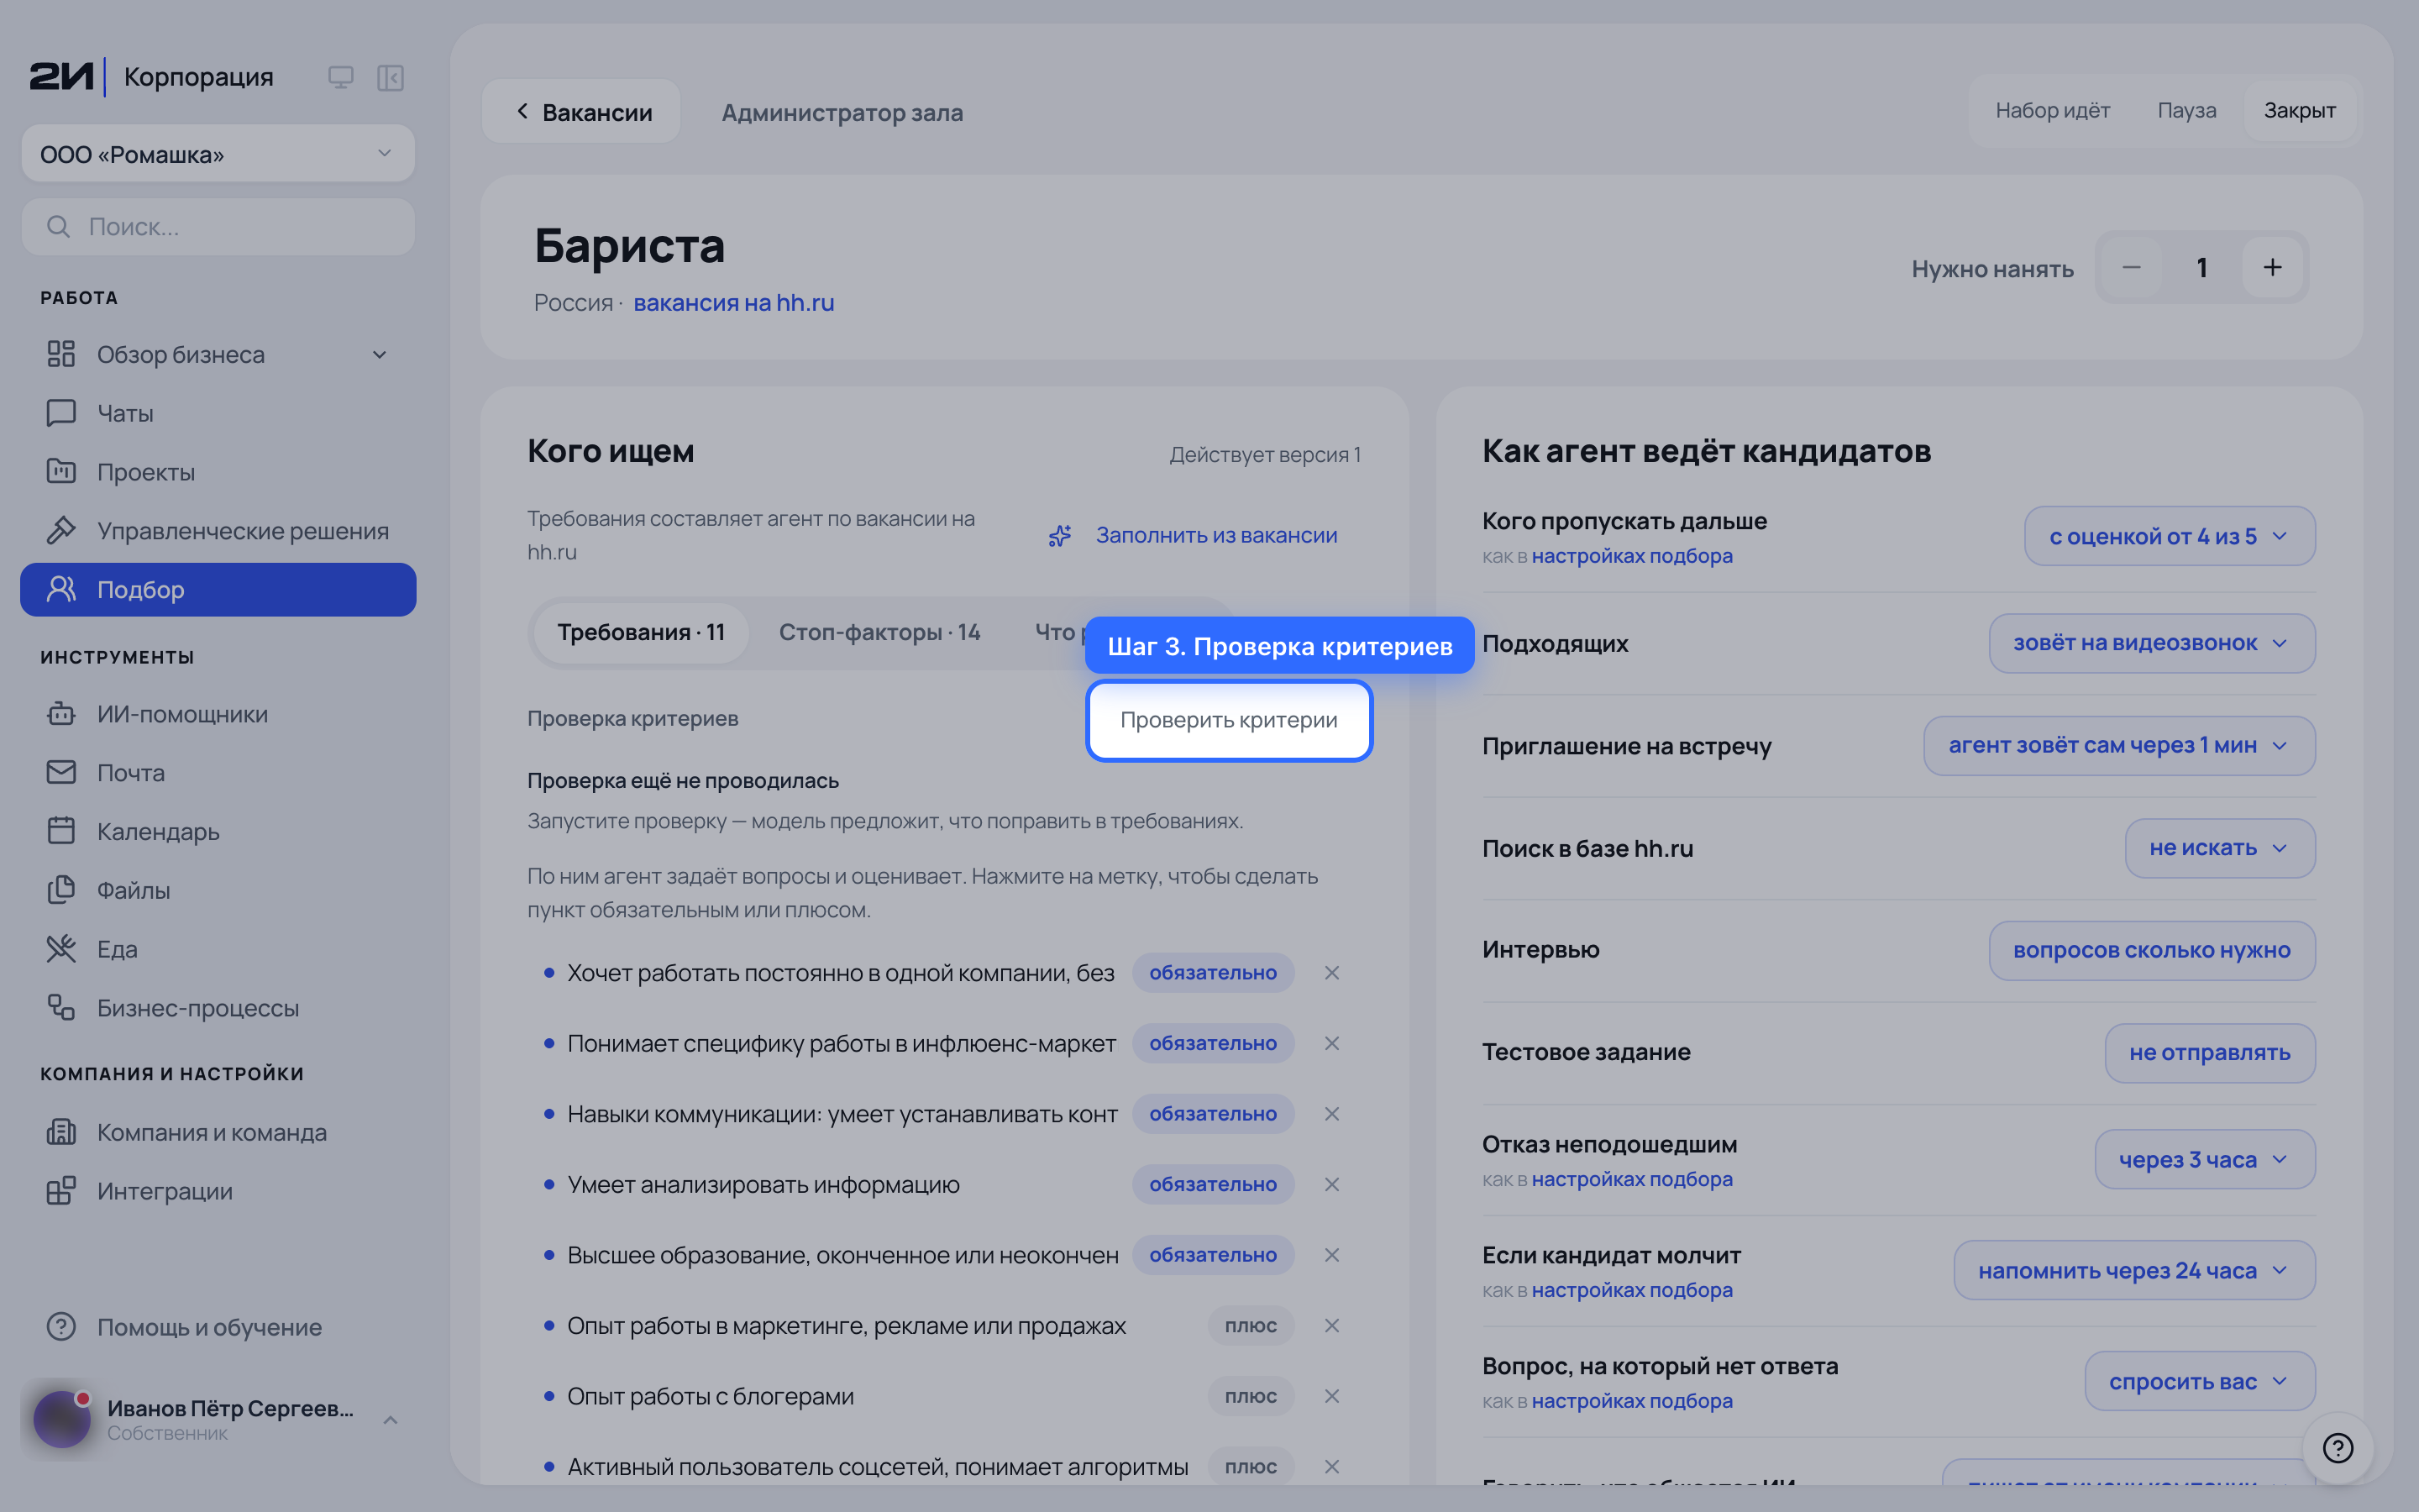Open ООО «Ромашка» company dropdown
Viewport: 2419px width, 1512px height.
pyautogui.click(x=218, y=154)
